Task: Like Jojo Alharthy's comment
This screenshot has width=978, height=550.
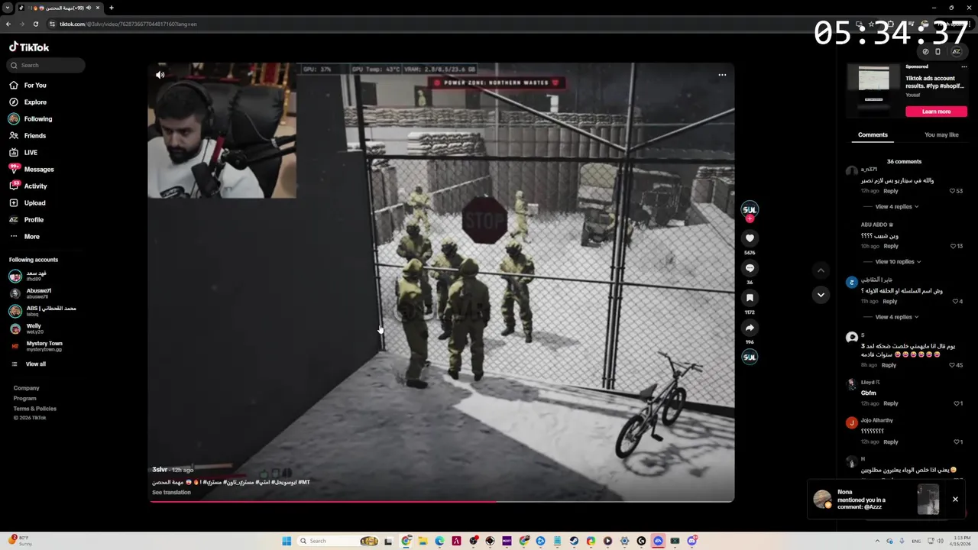Action: (957, 442)
